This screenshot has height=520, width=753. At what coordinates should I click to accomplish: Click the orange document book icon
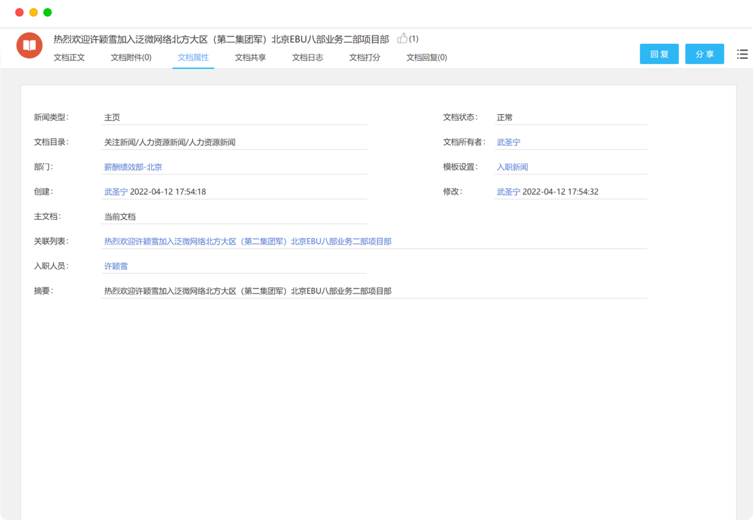[29, 45]
